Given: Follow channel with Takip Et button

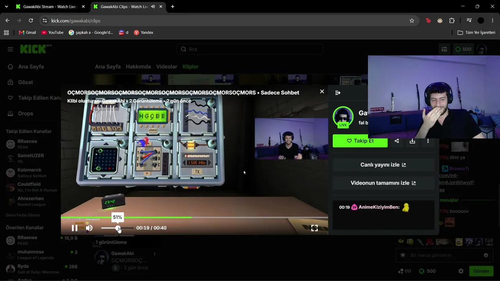Looking at the screenshot, I should (360, 141).
